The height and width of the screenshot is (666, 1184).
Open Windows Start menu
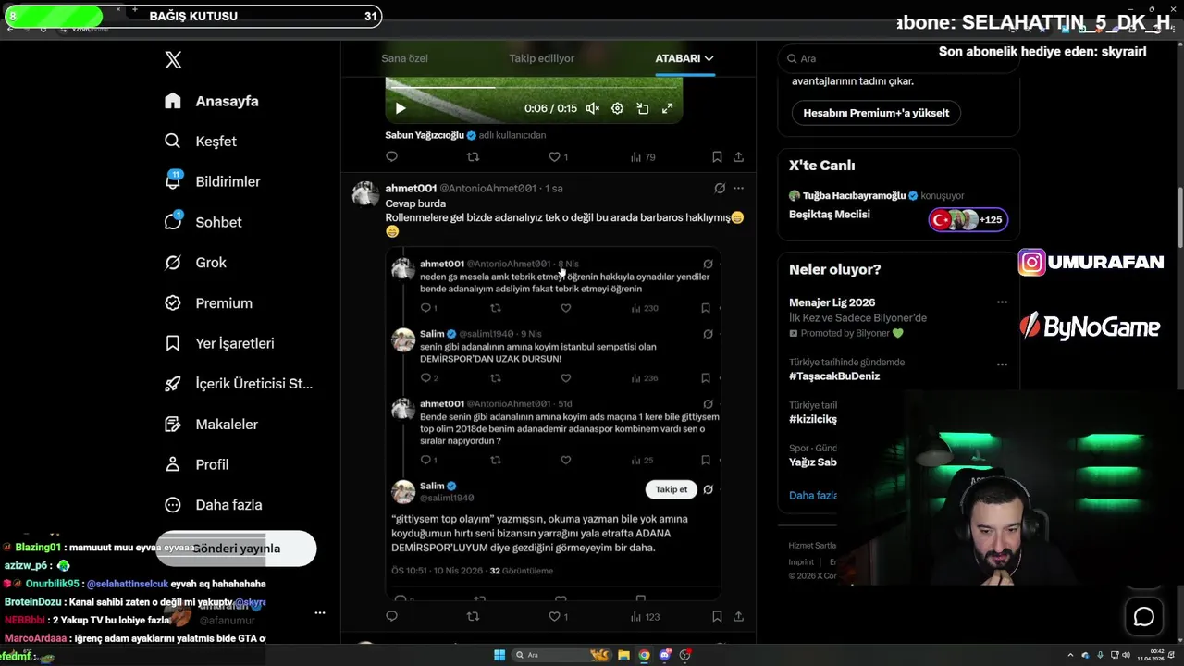point(499,655)
